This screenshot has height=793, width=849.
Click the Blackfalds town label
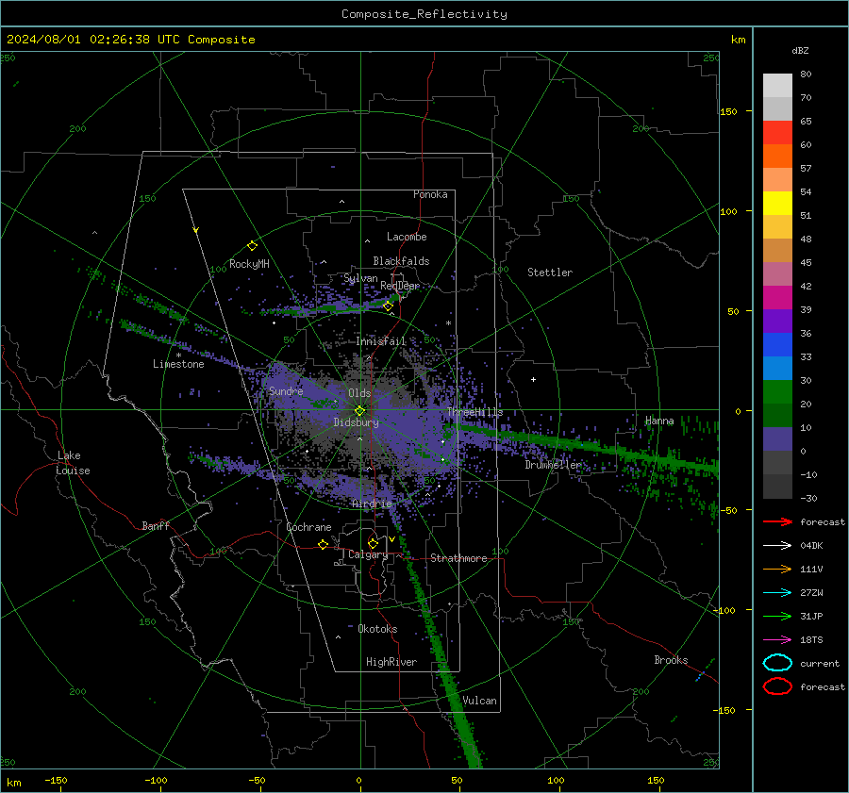point(401,261)
